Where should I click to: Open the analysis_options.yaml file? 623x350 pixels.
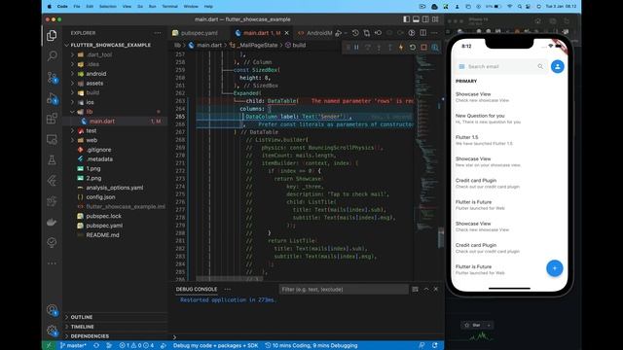[115, 188]
